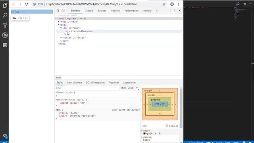Open the Chrome profile avatar icon

[172, 4]
